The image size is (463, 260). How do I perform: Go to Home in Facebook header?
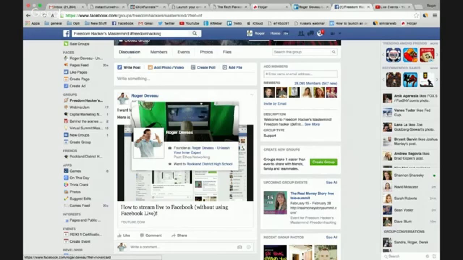[x=275, y=33]
